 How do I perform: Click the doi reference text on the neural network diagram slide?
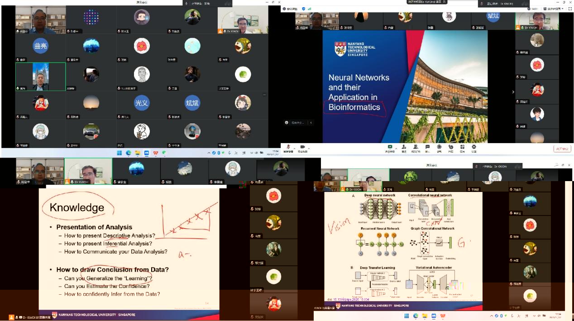348,299
